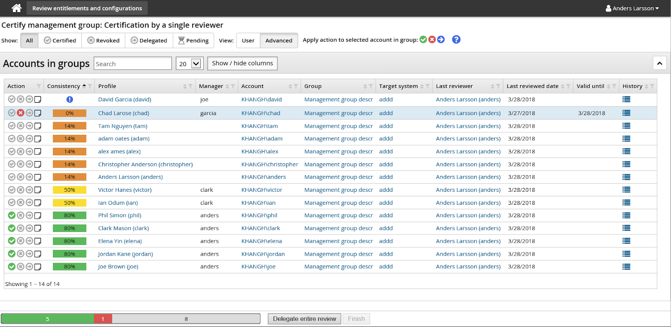Click the green segment of progress bar

[47, 319]
